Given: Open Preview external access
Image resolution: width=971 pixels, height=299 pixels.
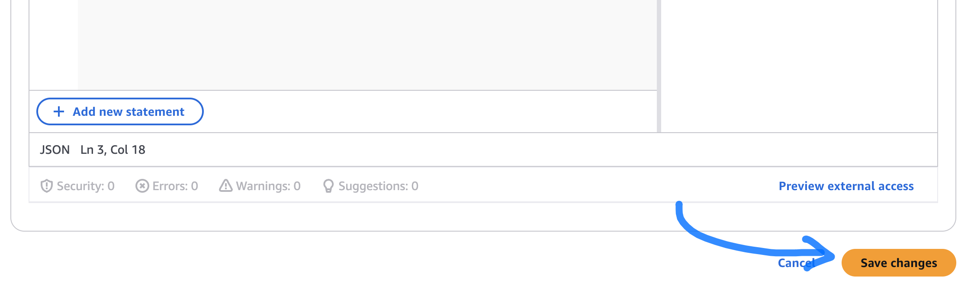Looking at the screenshot, I should click(x=846, y=186).
